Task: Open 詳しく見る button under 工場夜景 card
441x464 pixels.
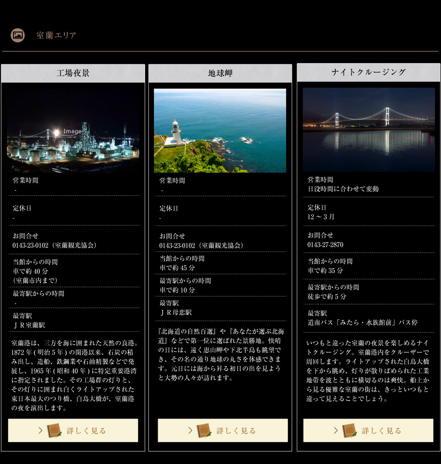Action: click(x=73, y=430)
